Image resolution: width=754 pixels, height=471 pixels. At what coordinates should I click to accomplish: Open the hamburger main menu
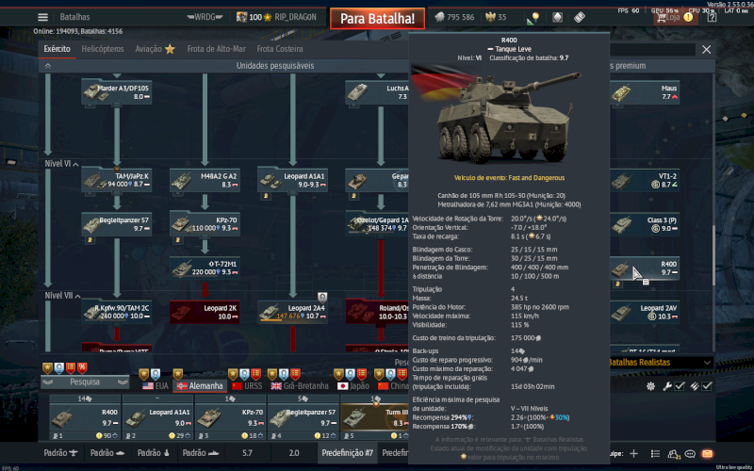pos(42,17)
